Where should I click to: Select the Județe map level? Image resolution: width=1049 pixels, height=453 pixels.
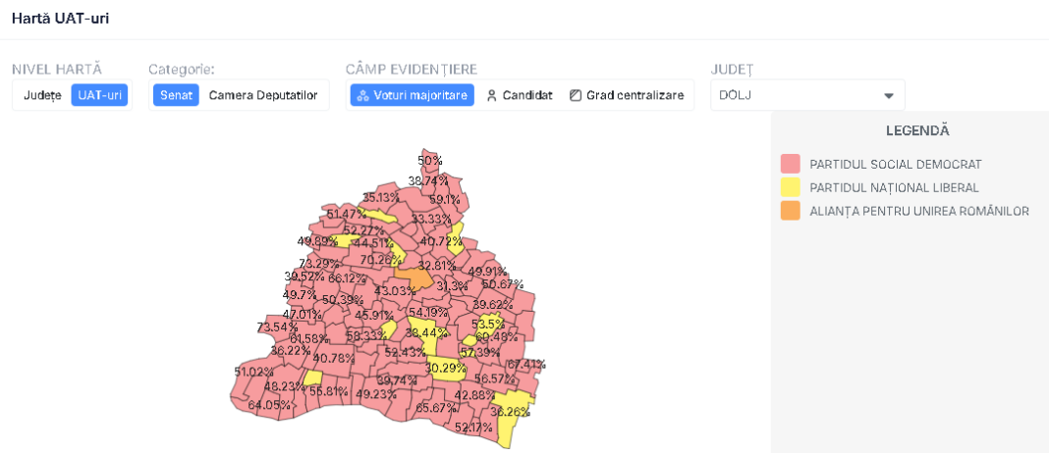tap(42, 95)
